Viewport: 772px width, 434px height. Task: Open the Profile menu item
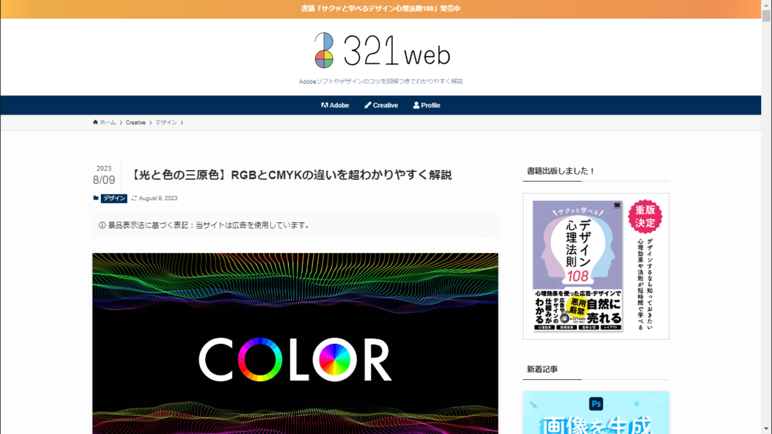pyautogui.click(x=427, y=105)
